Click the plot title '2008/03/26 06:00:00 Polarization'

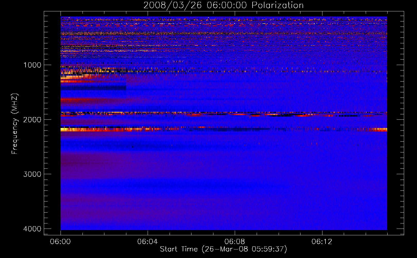pyautogui.click(x=223, y=5)
